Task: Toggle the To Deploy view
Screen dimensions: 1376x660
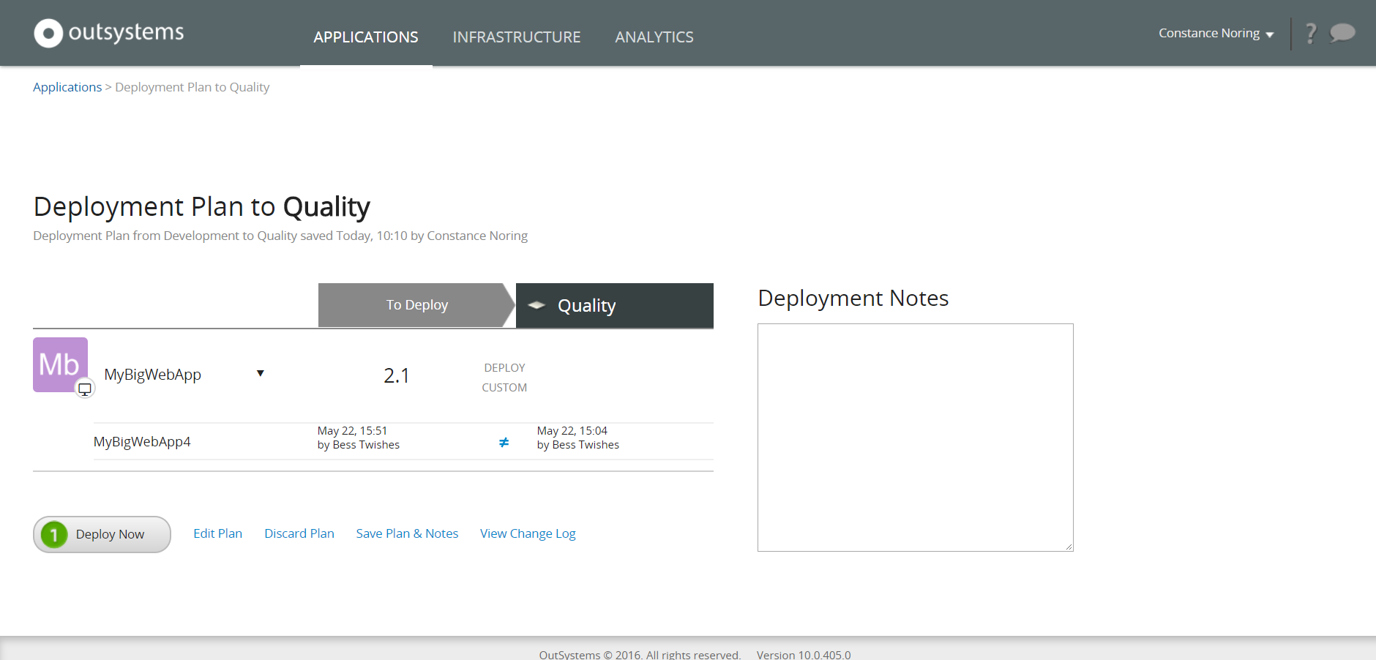Action: (x=416, y=305)
